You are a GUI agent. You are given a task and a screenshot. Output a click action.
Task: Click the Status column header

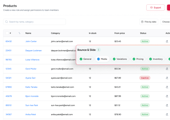pyautogui.click(x=143, y=33)
